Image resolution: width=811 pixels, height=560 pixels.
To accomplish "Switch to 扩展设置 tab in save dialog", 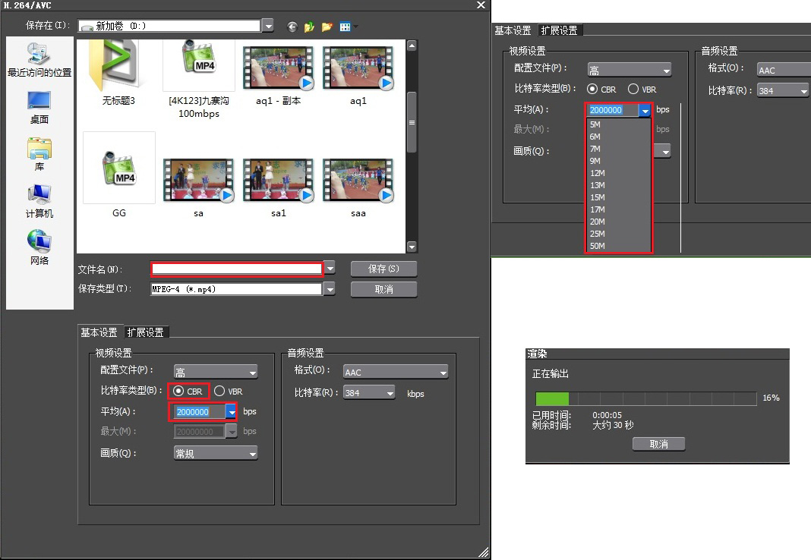I will coord(145,332).
